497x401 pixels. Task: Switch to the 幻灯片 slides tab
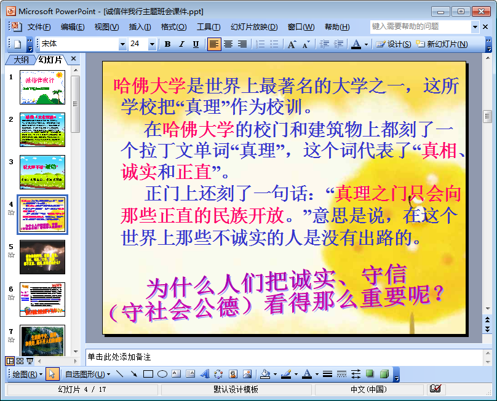50,60
